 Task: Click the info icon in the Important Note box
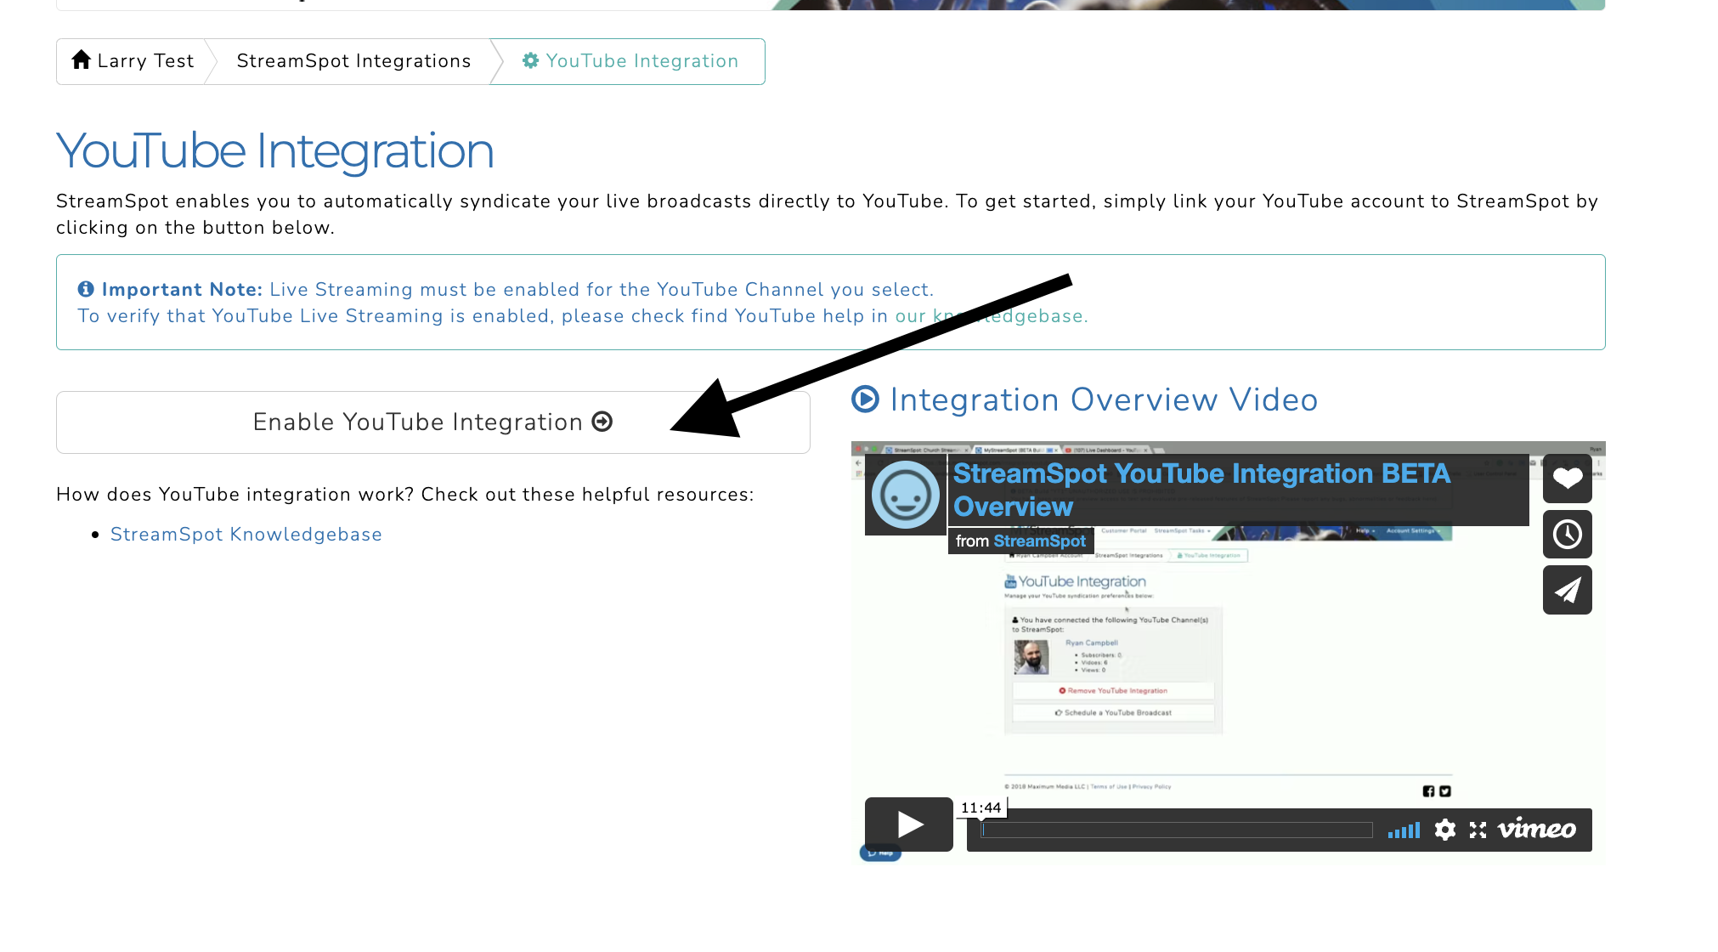[86, 289]
